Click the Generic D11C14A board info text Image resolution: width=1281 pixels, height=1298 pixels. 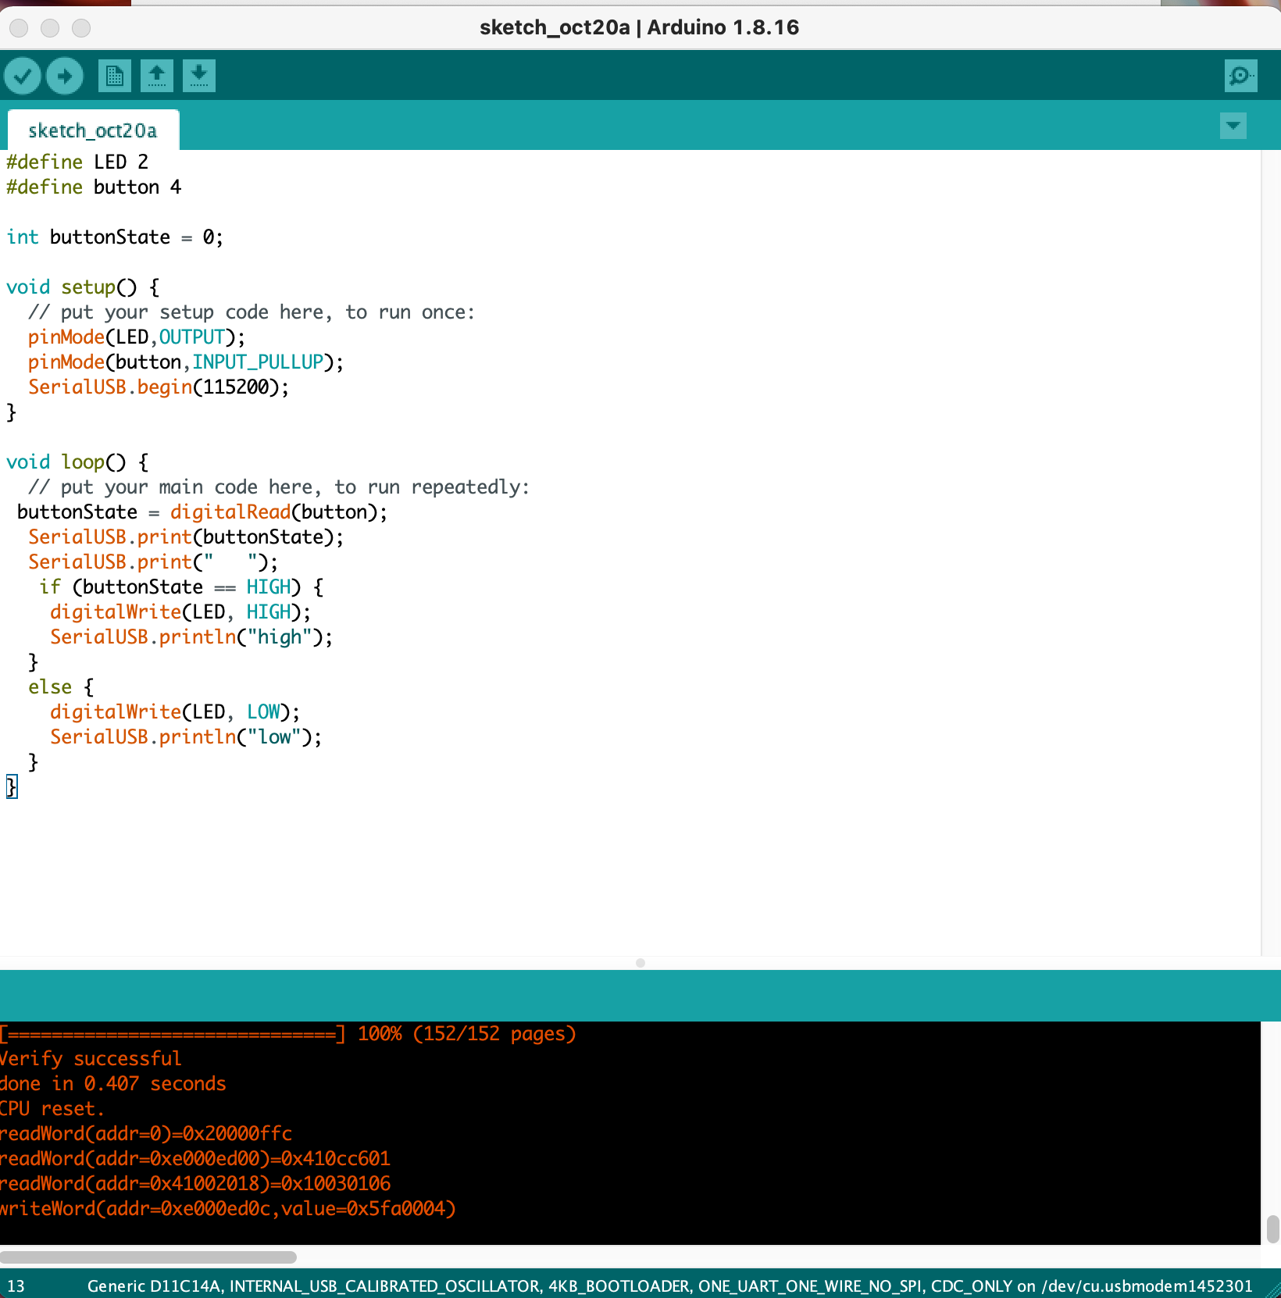(x=670, y=1286)
